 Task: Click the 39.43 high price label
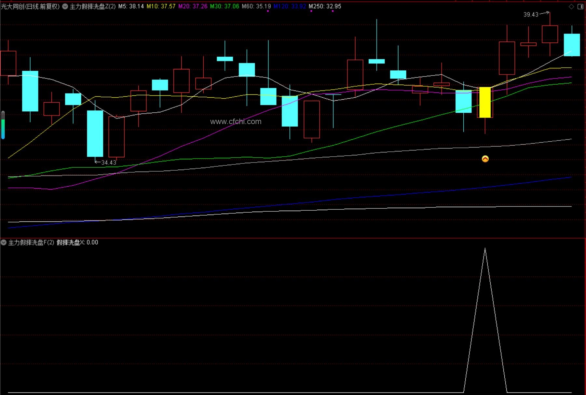(531, 15)
